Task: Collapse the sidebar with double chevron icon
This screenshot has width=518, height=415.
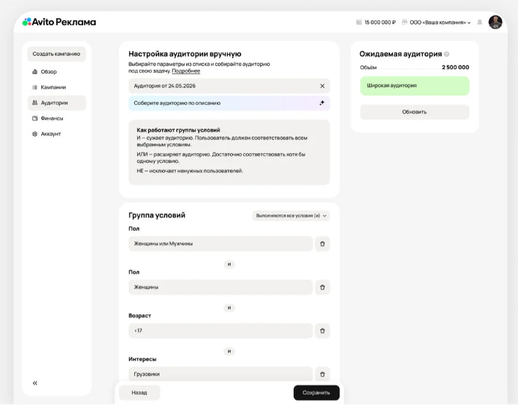Action: tap(35, 383)
